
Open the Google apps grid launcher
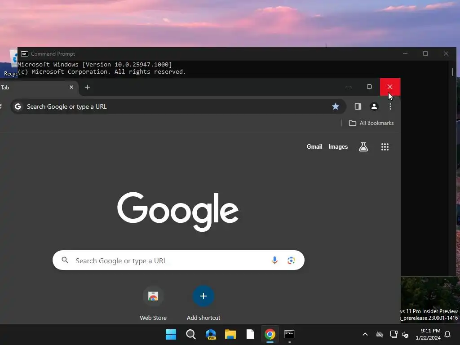pyautogui.click(x=385, y=147)
